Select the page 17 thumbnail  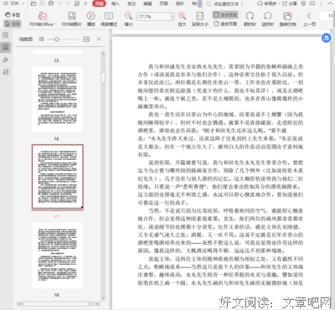[58, 178]
